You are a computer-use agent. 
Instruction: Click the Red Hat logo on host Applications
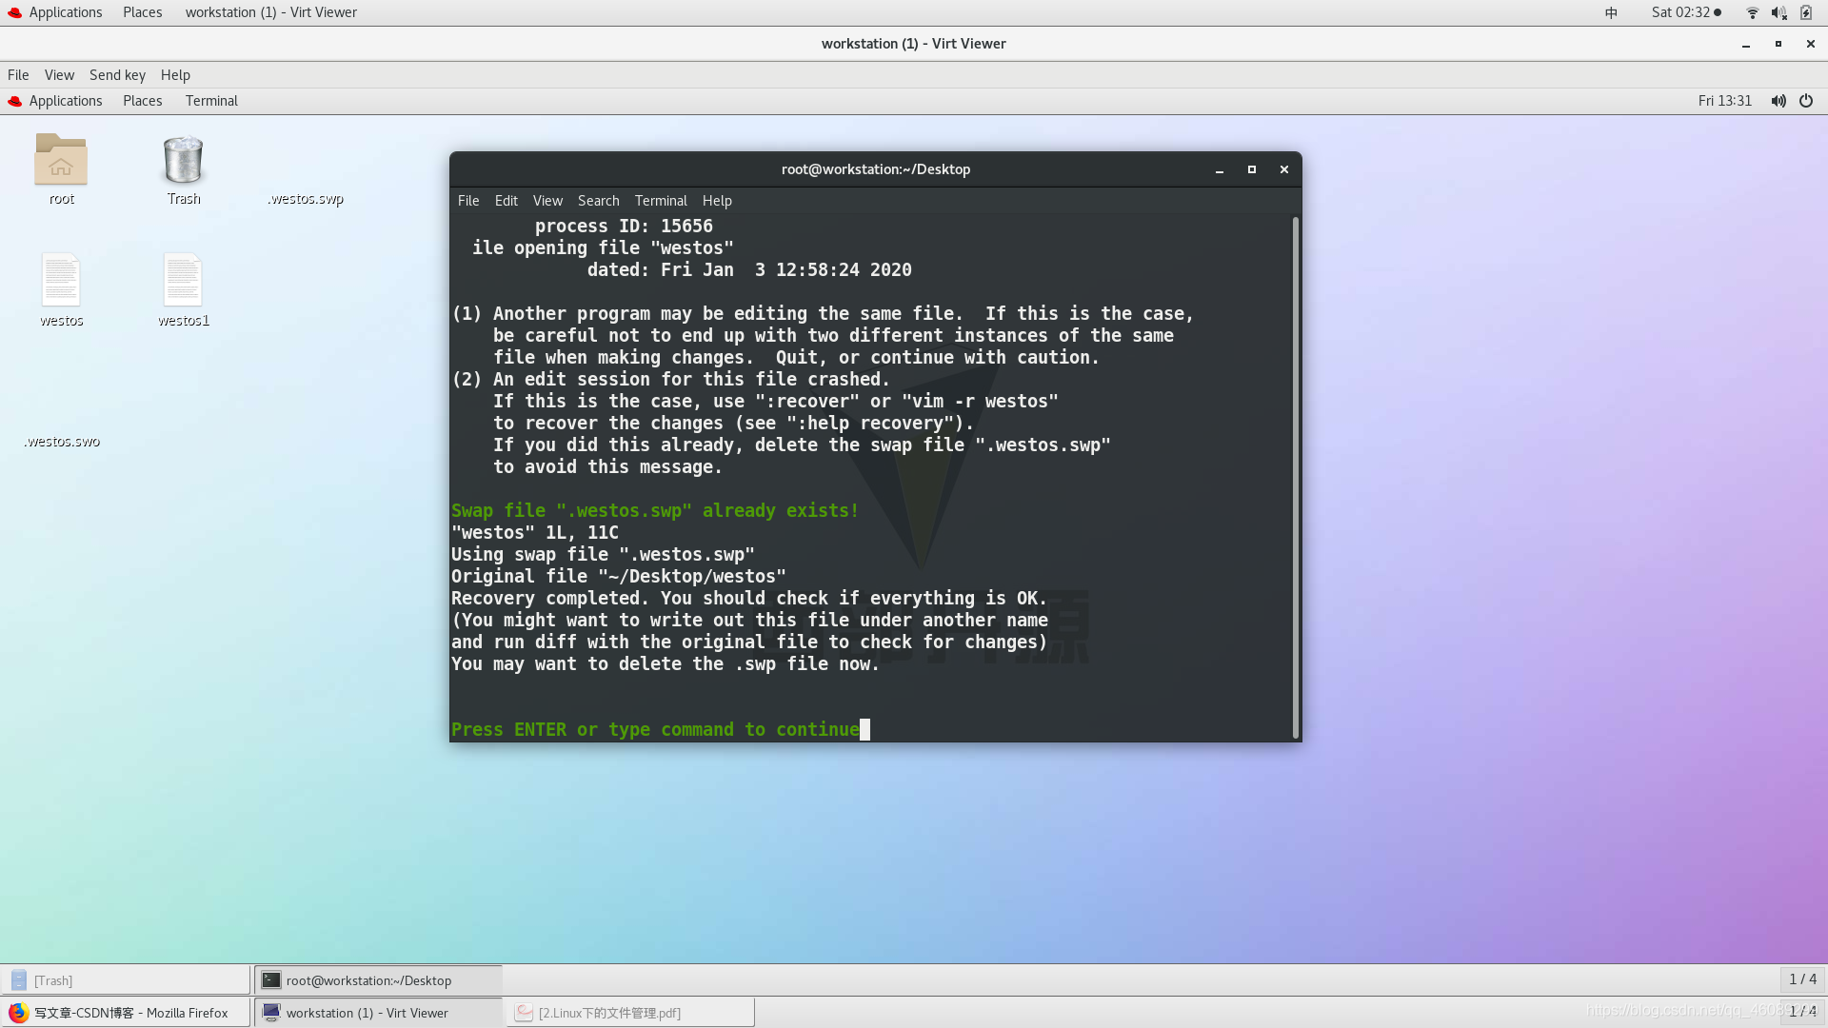tap(14, 12)
